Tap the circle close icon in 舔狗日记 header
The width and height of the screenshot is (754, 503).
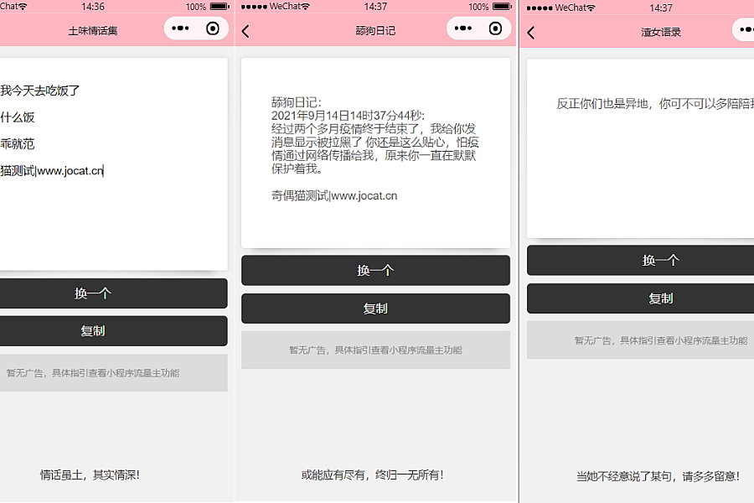[x=495, y=29]
